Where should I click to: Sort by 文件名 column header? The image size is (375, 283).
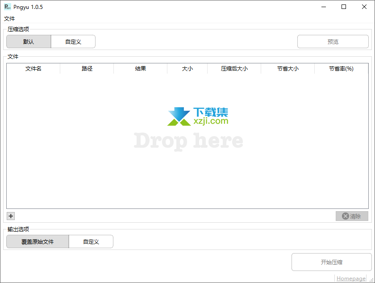[x=33, y=69]
